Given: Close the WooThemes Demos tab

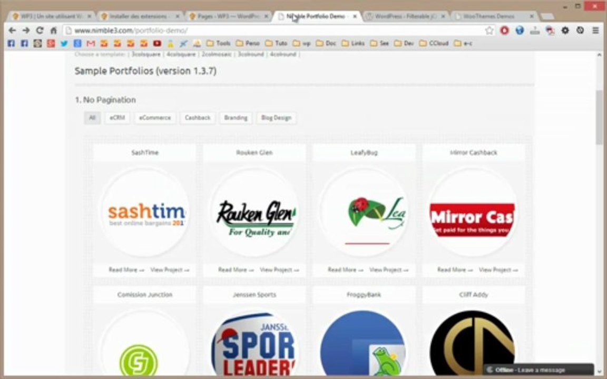Looking at the screenshot, I should pos(532,16).
